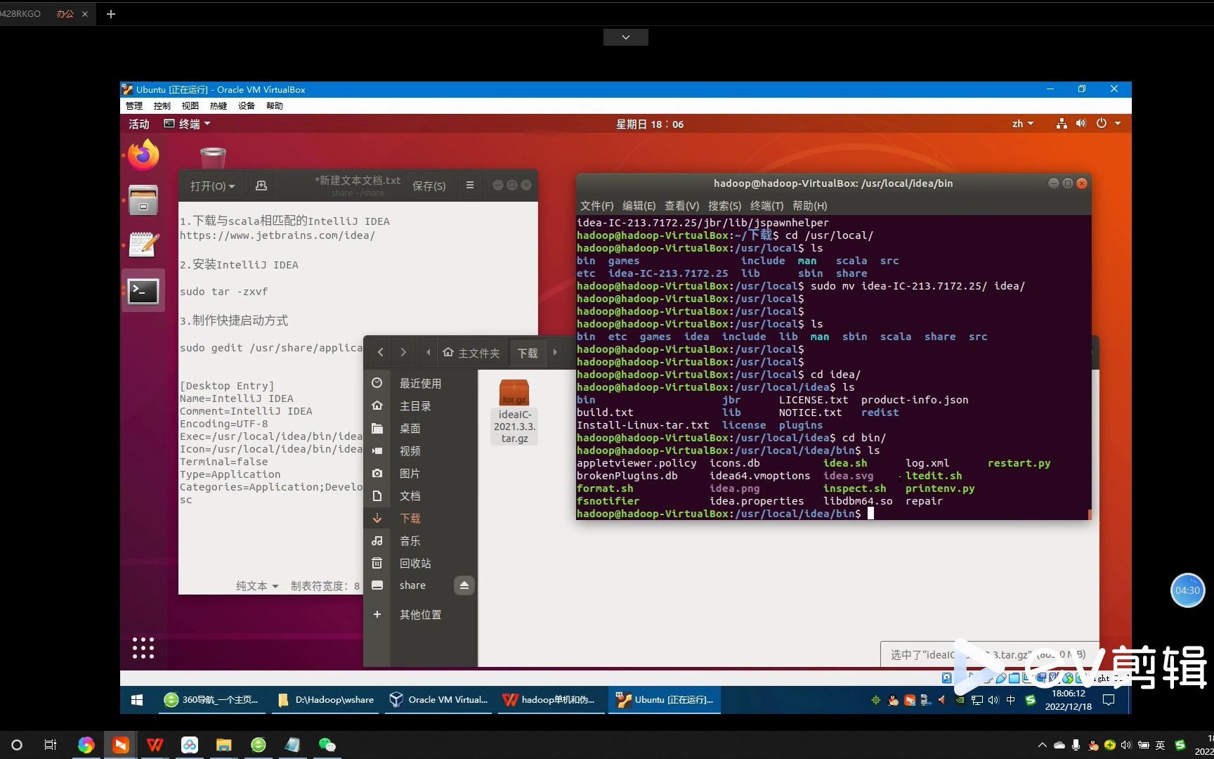
Task: Click the volume icon in Ubuntu top bar
Action: point(1081,124)
